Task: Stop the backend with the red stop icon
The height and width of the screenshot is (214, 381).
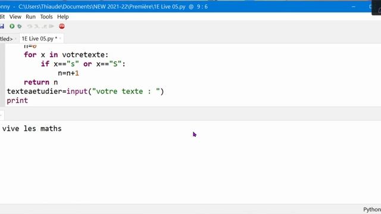Action: (x=62, y=26)
